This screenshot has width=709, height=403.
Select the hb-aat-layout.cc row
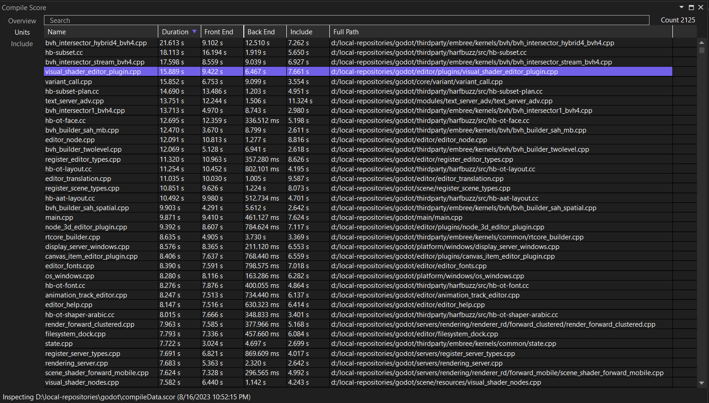(x=358, y=198)
